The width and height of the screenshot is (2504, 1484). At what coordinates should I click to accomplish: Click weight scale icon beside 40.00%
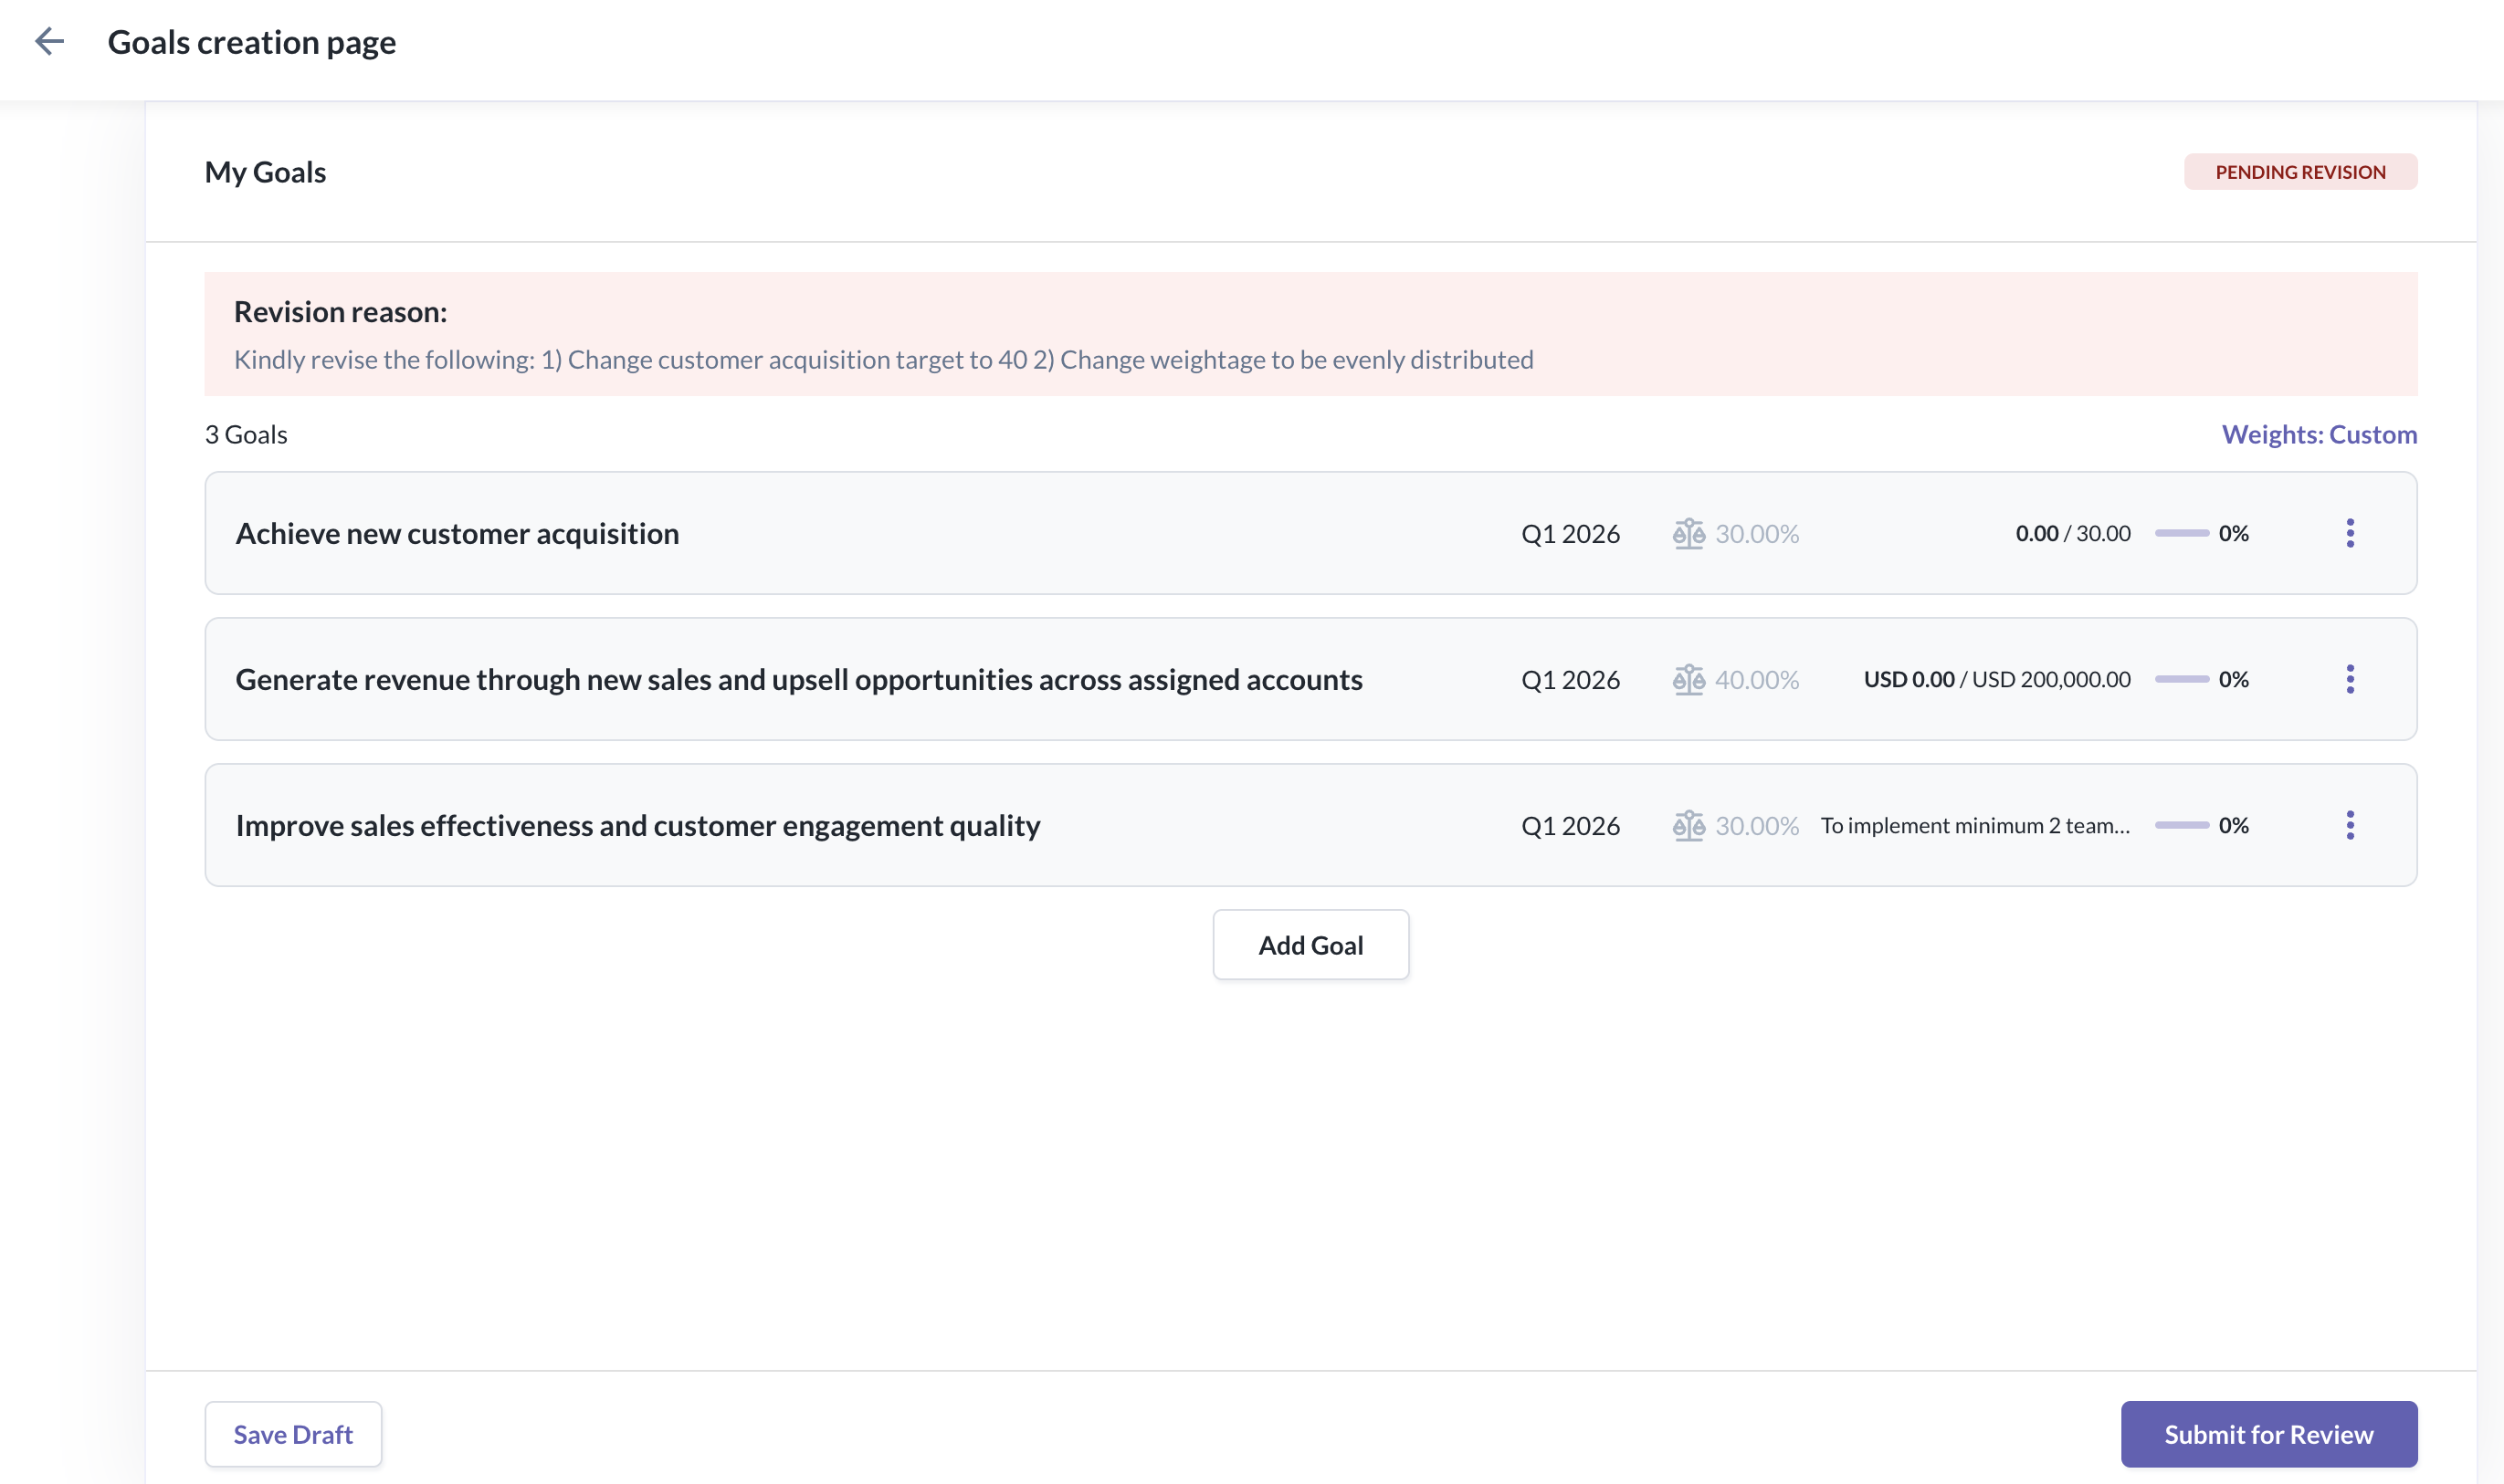[x=1688, y=679]
